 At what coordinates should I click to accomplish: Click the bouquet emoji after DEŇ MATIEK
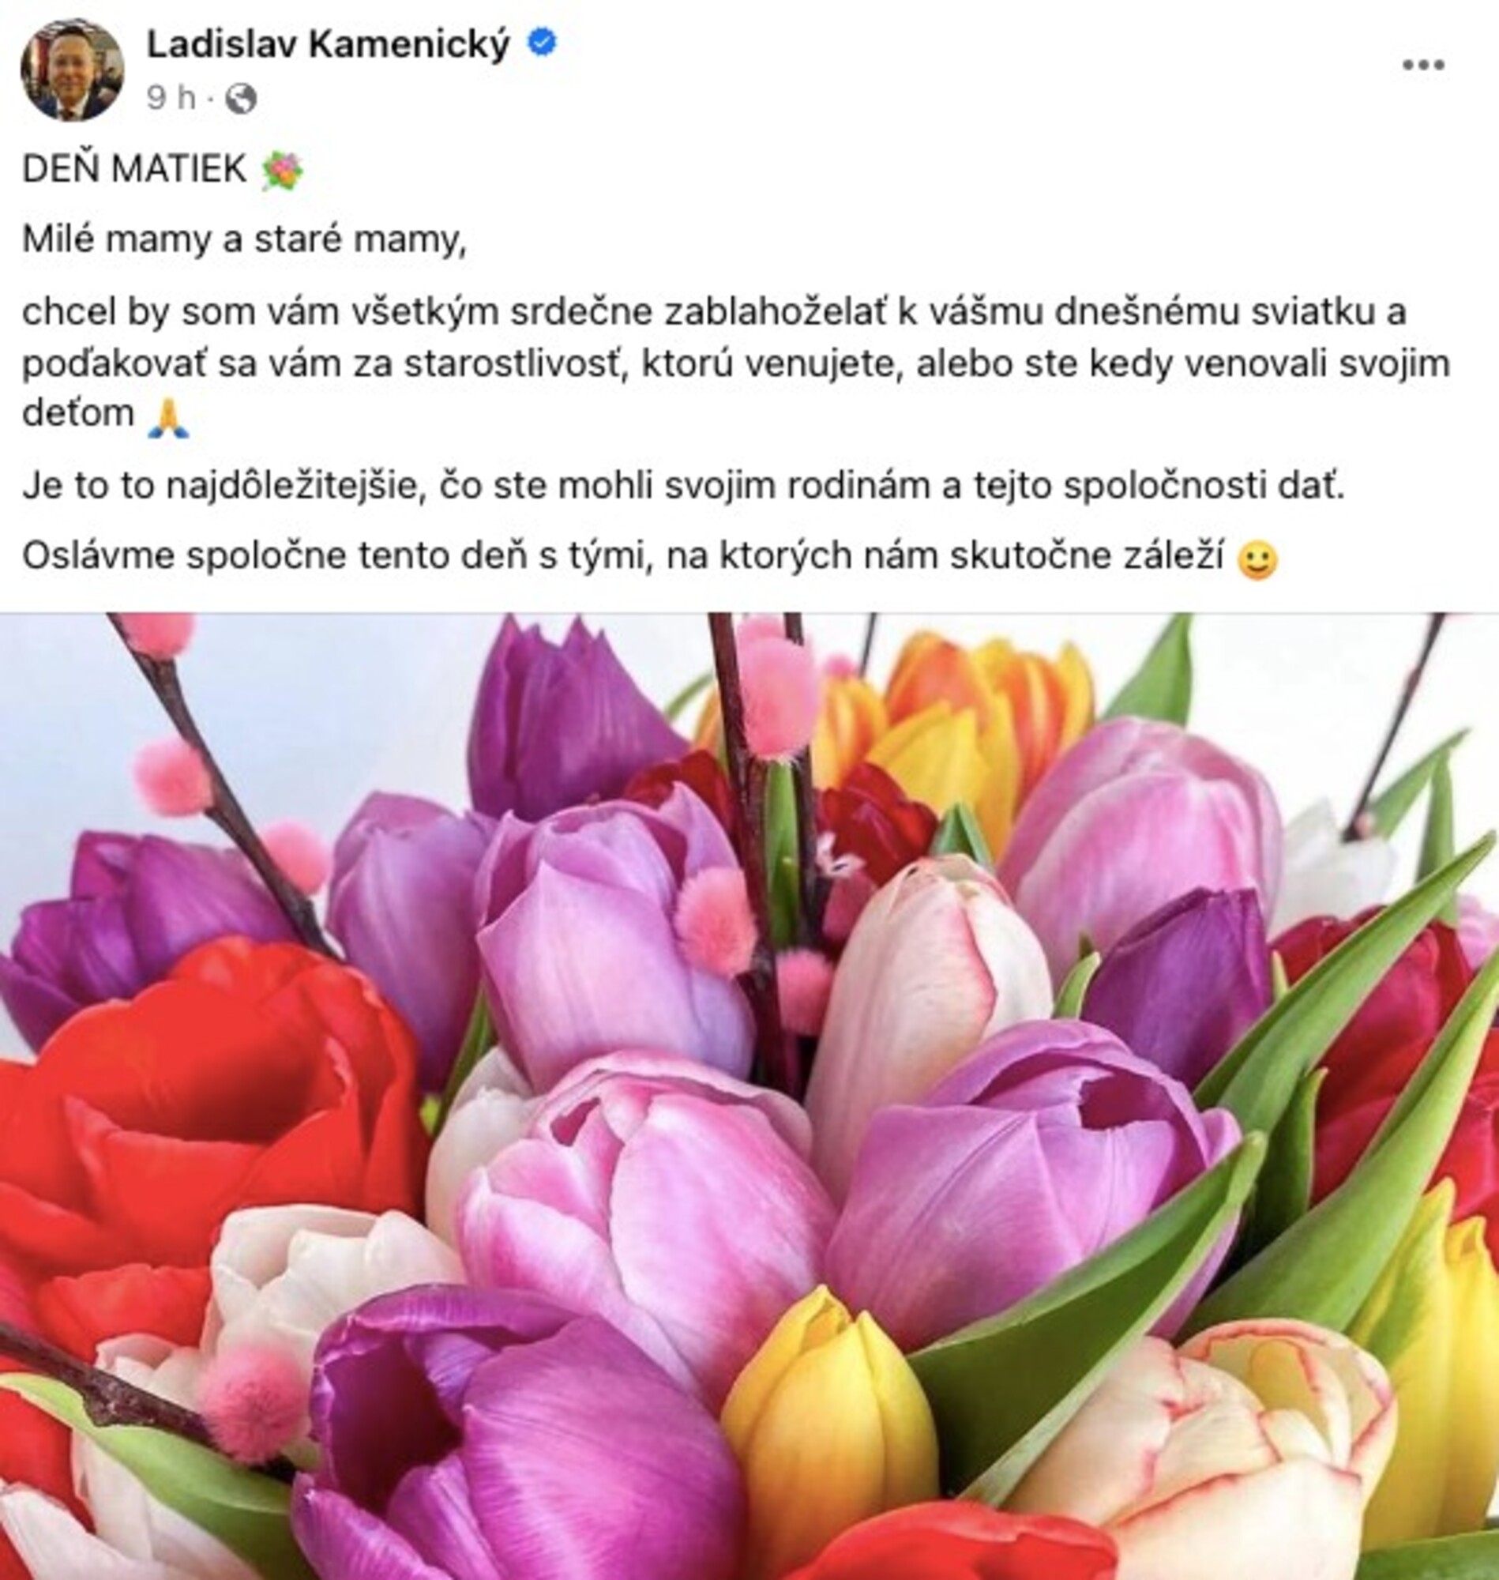282,170
